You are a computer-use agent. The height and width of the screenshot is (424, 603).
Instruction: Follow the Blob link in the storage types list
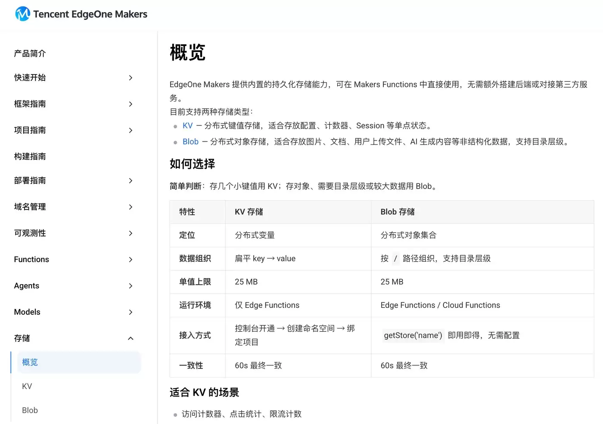point(190,142)
